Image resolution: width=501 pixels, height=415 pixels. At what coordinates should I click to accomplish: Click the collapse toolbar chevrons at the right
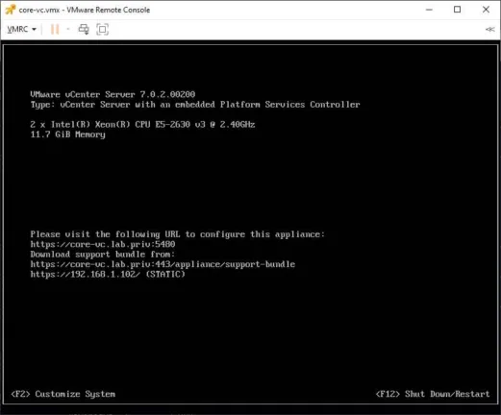point(490,30)
